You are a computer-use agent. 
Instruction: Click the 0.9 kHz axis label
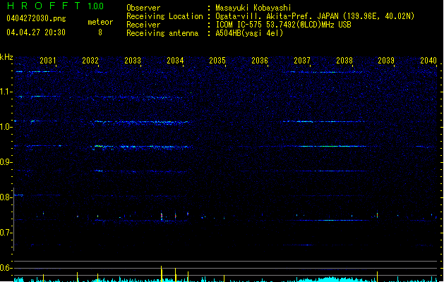pyautogui.click(x=6, y=162)
